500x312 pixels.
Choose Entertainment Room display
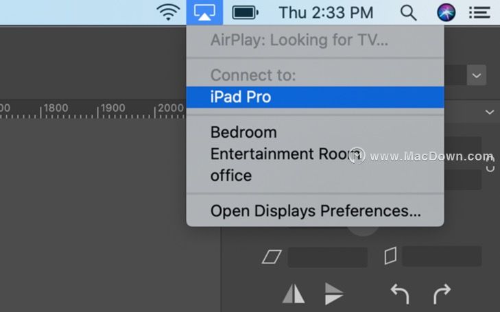[315, 154]
